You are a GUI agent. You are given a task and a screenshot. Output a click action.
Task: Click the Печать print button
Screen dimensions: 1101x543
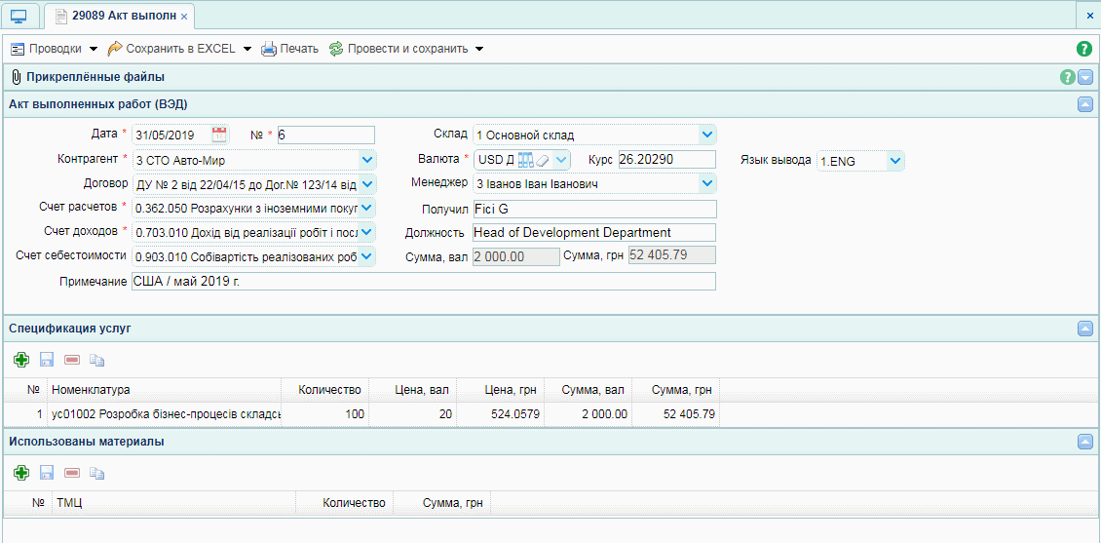290,49
